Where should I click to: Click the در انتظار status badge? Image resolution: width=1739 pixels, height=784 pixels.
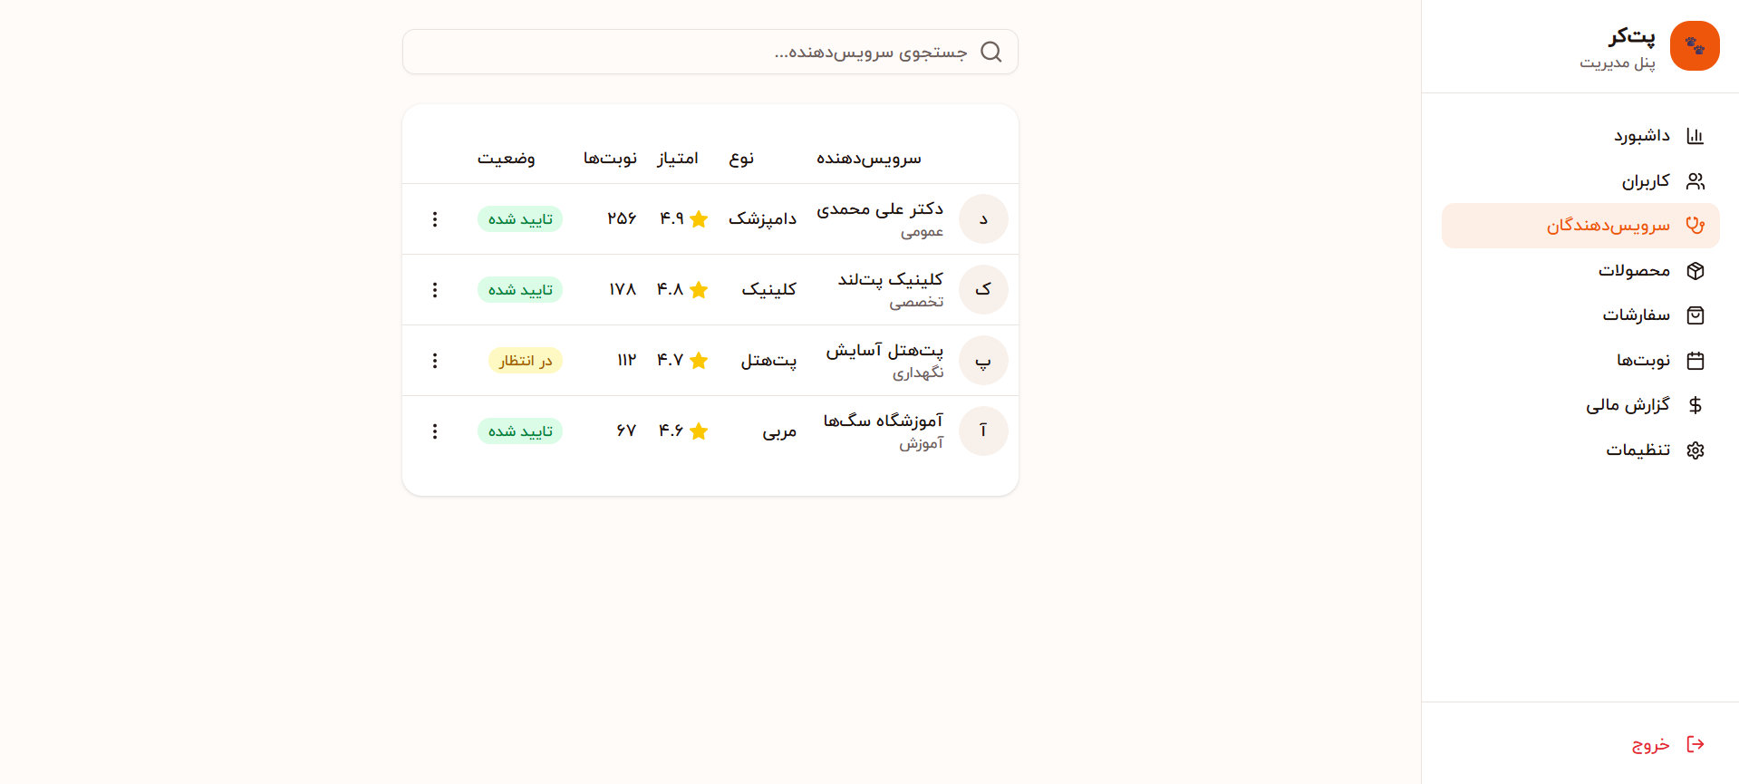pyautogui.click(x=526, y=361)
